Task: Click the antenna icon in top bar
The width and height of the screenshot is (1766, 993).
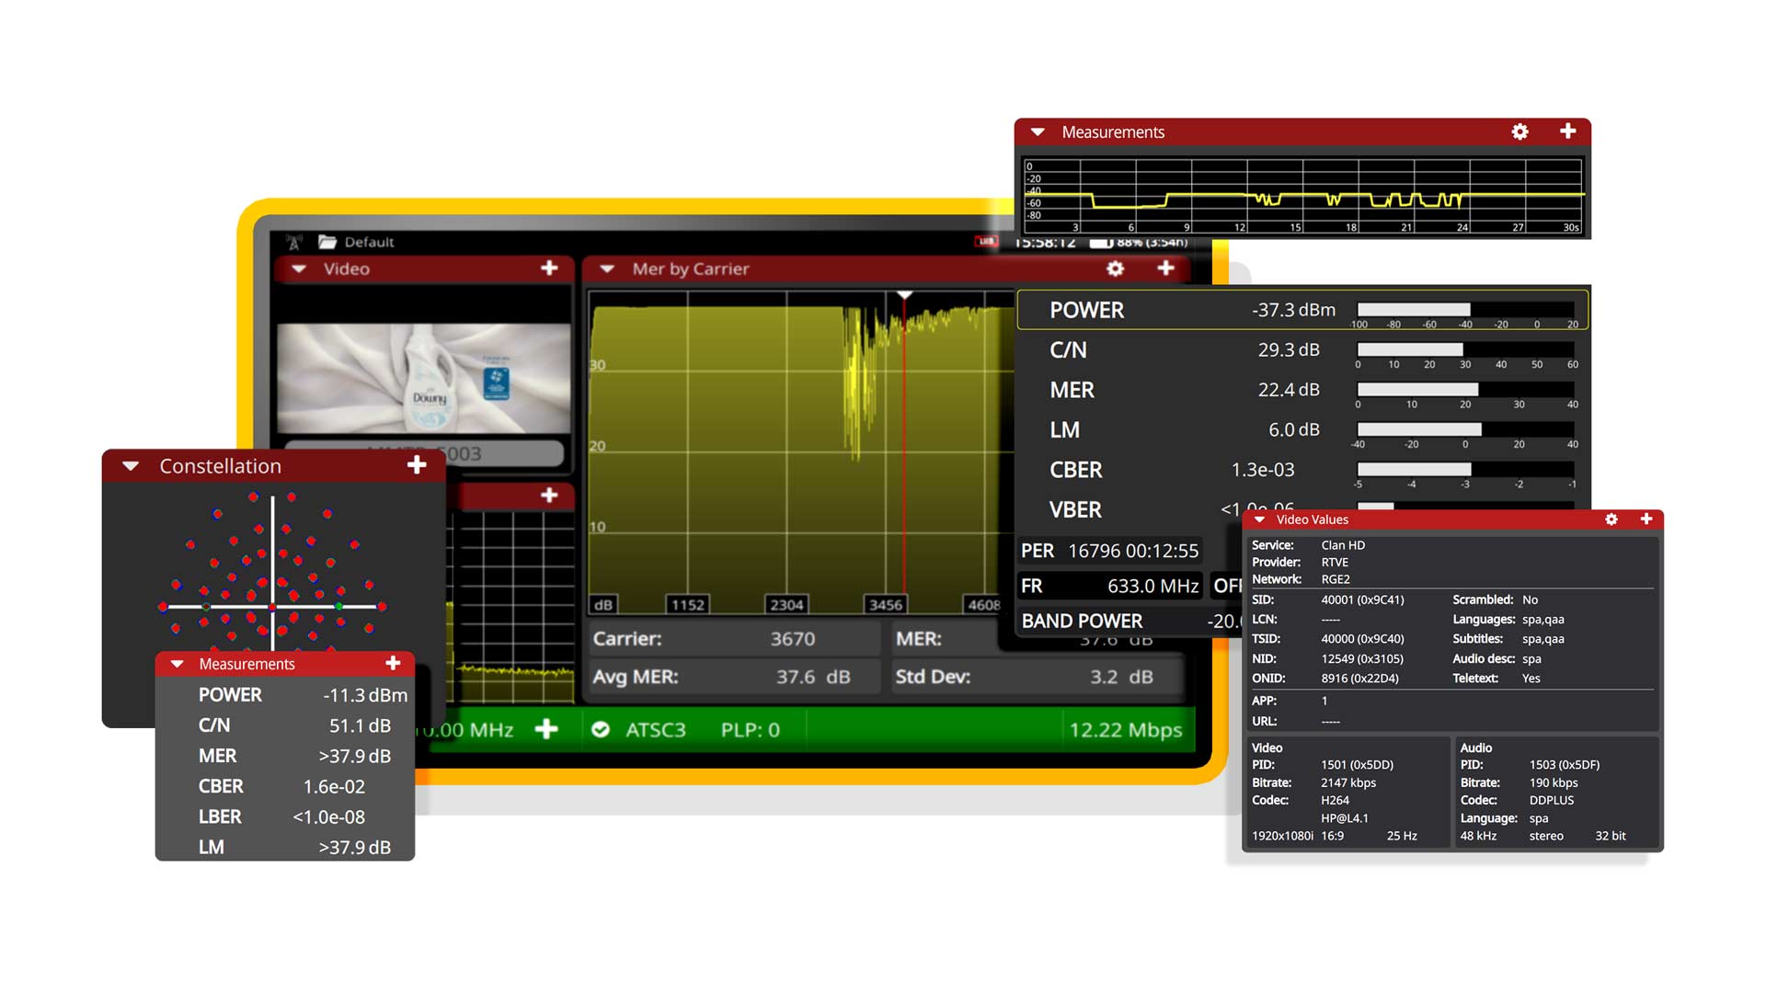Action: [x=293, y=242]
